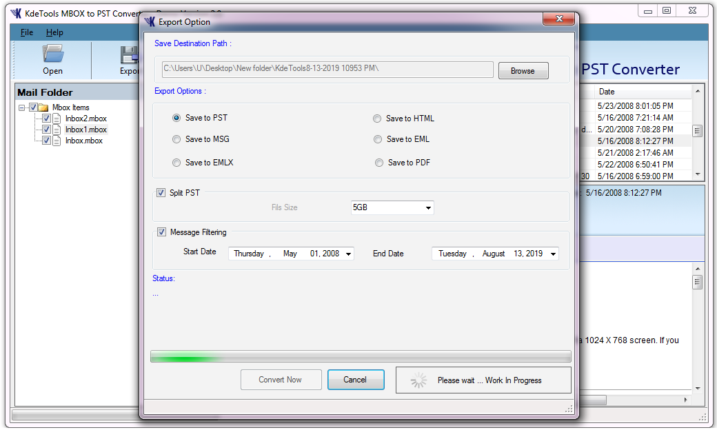Click the dialog resize grip corner
717x430 pixels.
[x=569, y=409]
